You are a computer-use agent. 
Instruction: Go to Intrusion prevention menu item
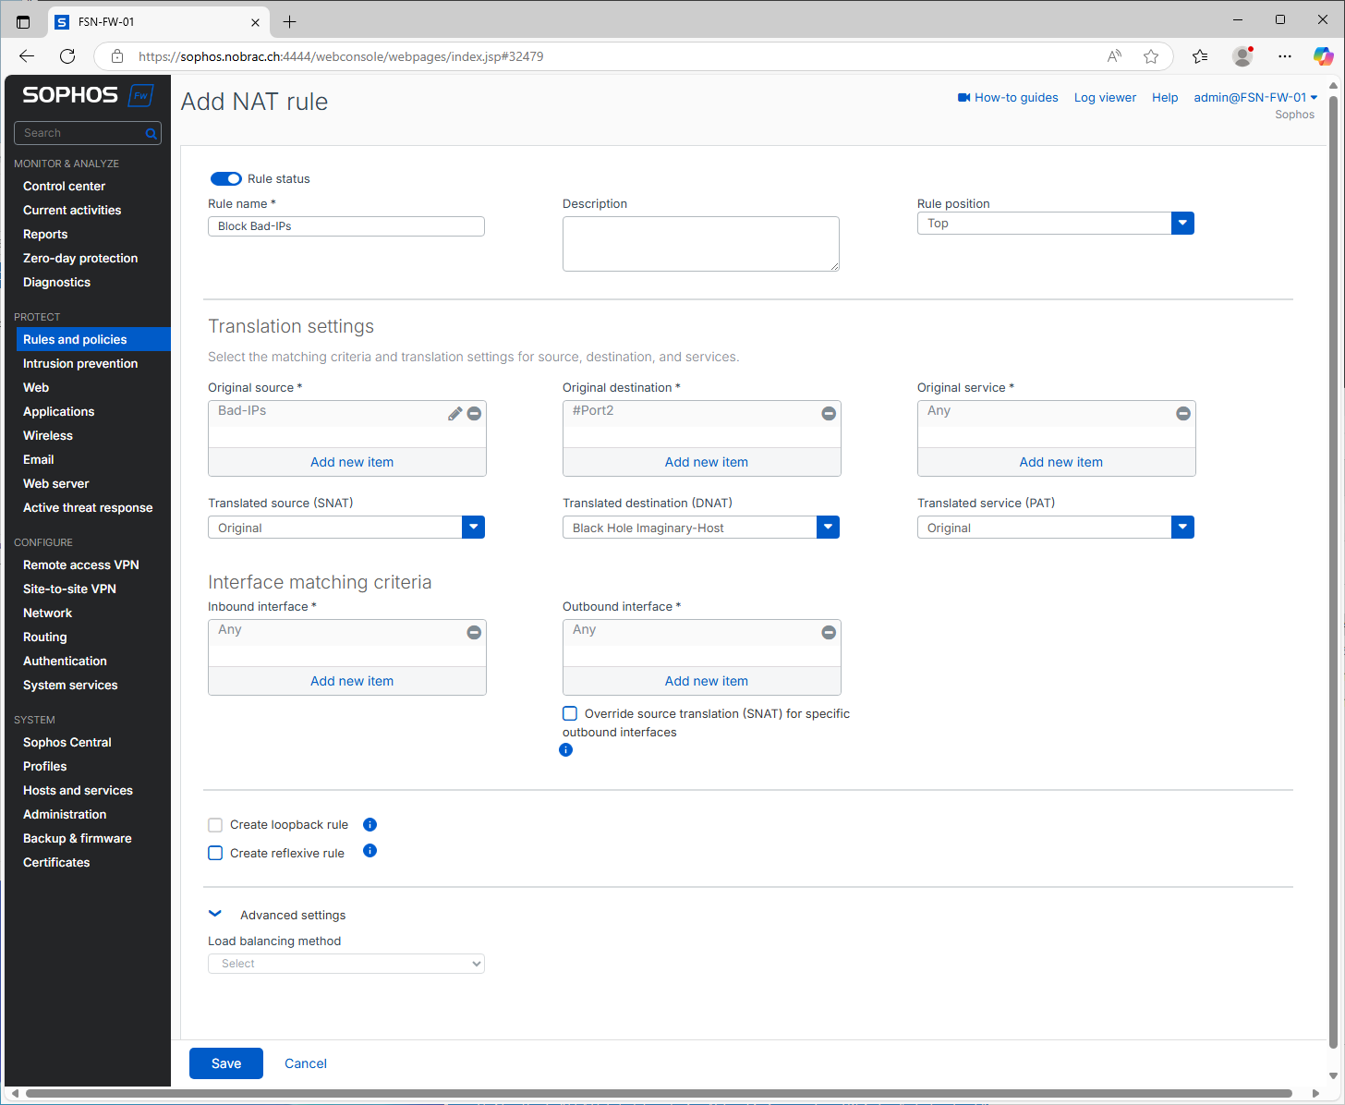pos(80,364)
